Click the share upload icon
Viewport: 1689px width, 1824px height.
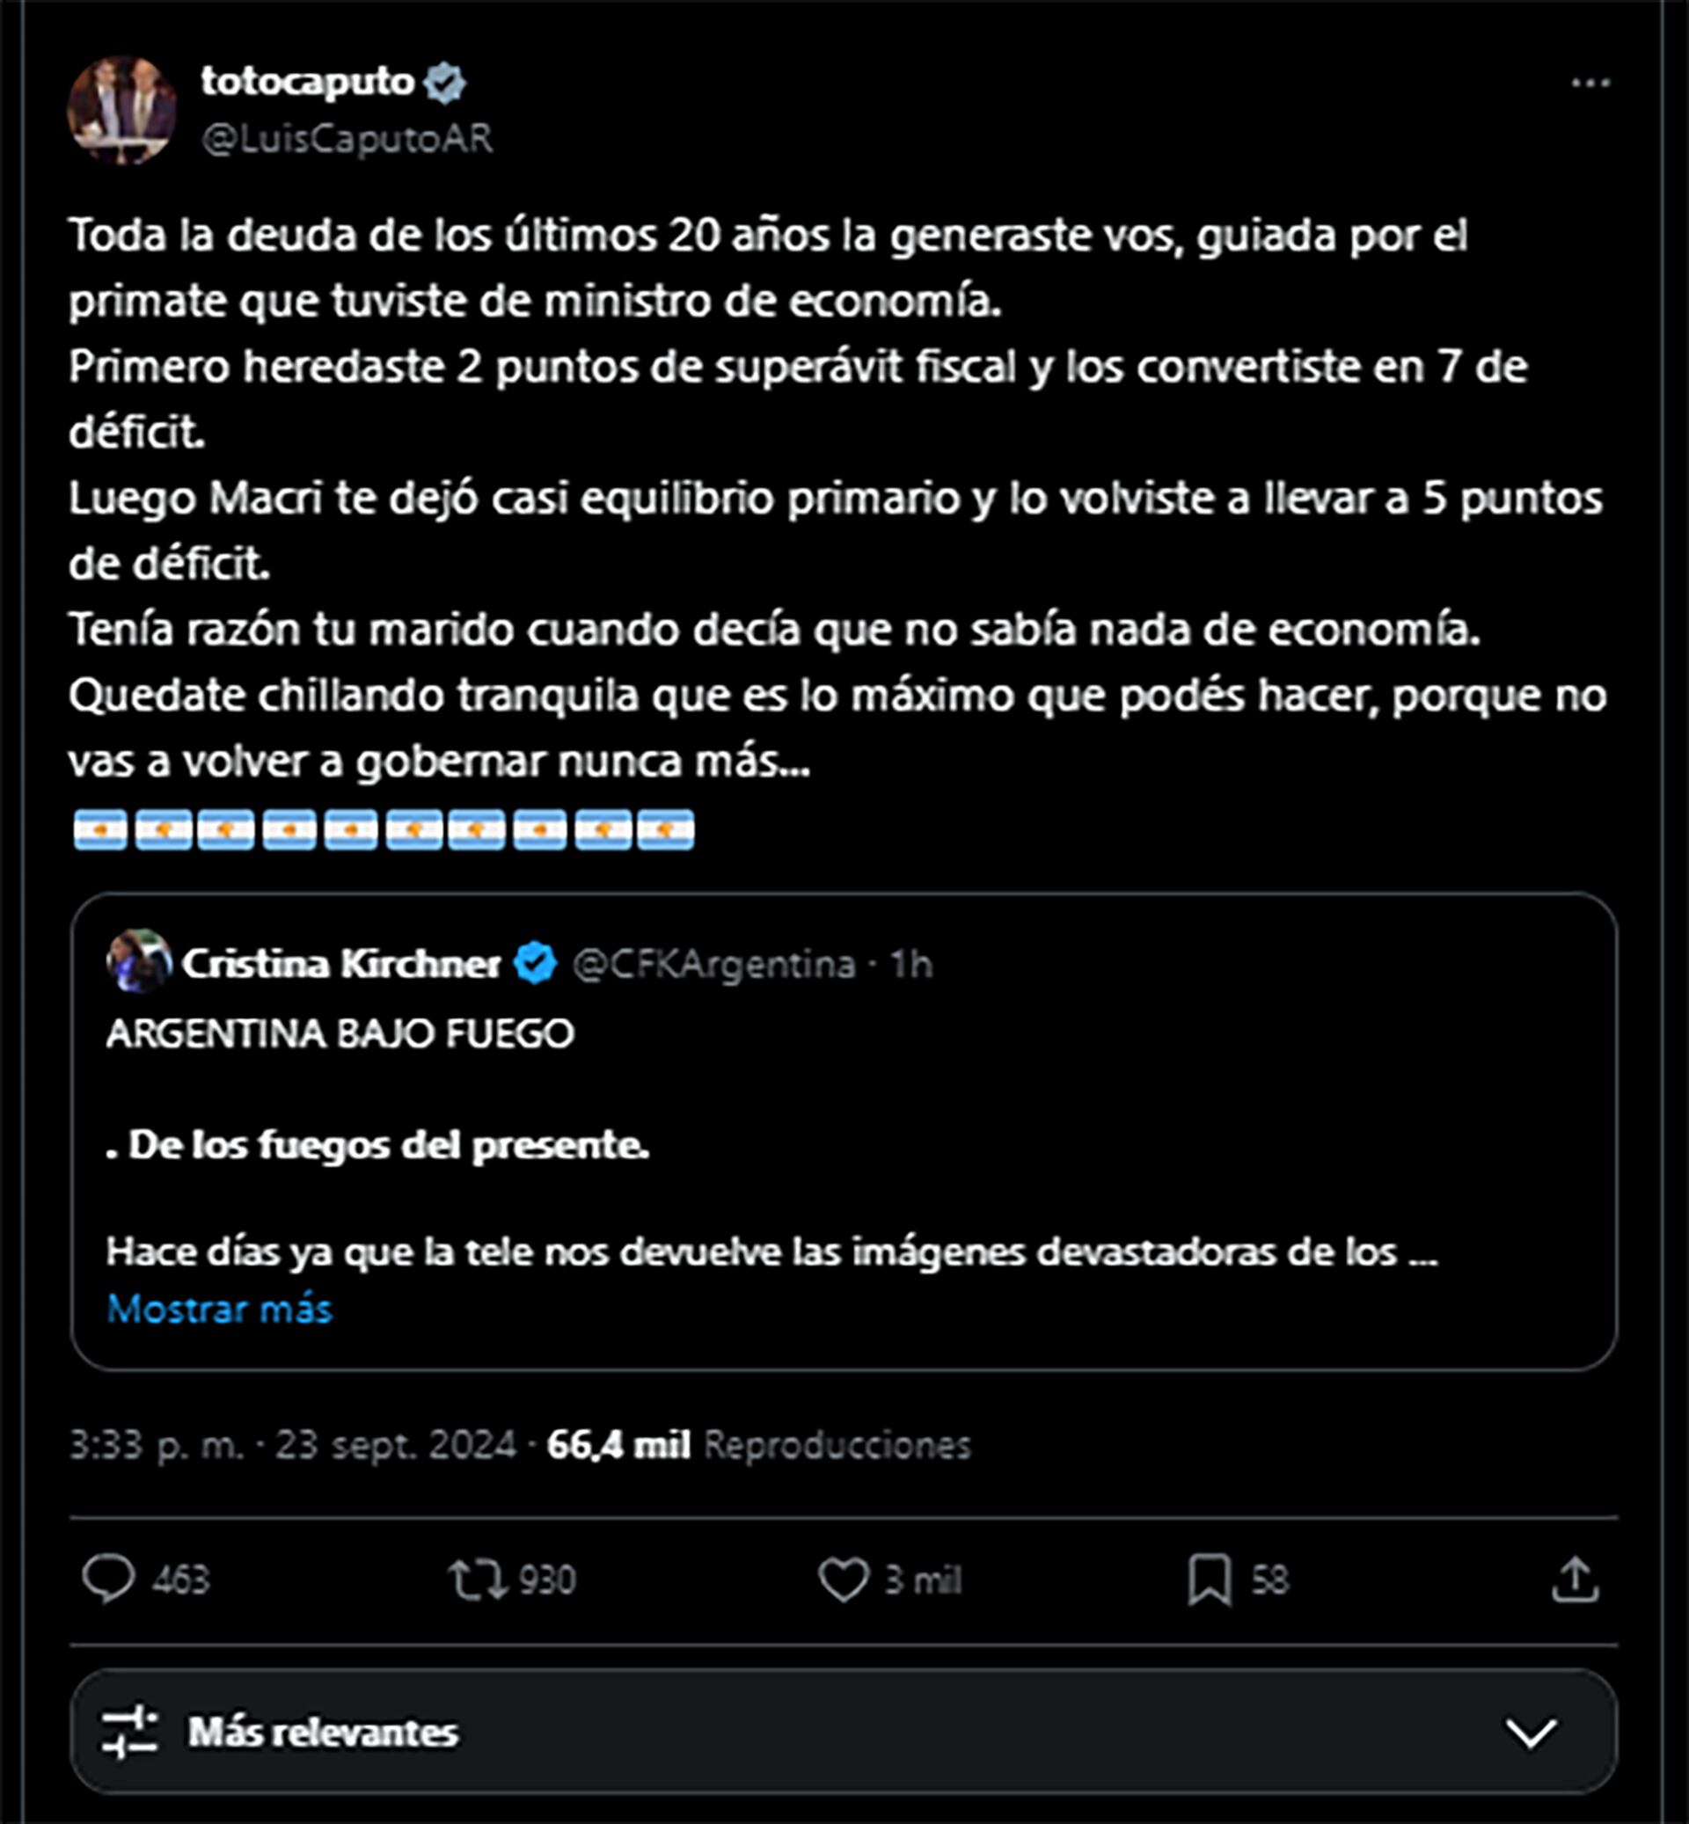1576,1580
